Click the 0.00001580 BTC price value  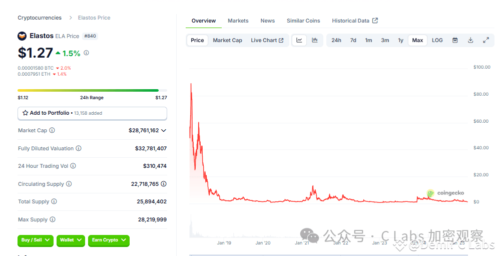click(36, 68)
